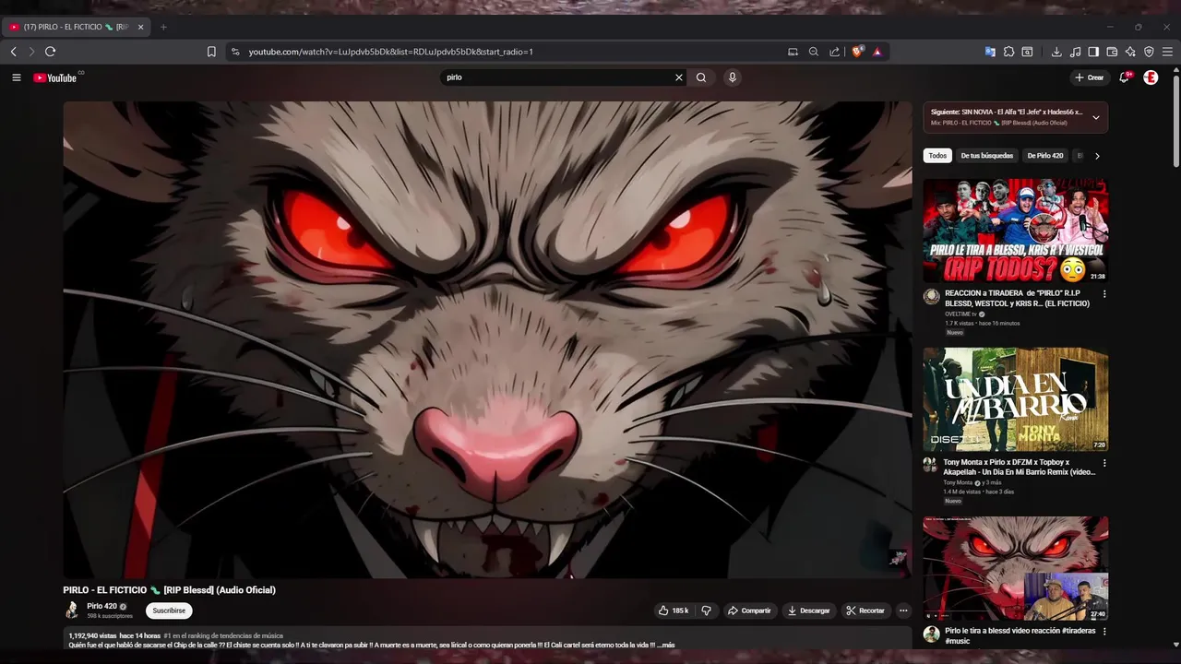Image resolution: width=1181 pixels, height=664 pixels.
Task: Open the ¿RIP TODOS? reaction thumbnail
Action: point(1016,231)
